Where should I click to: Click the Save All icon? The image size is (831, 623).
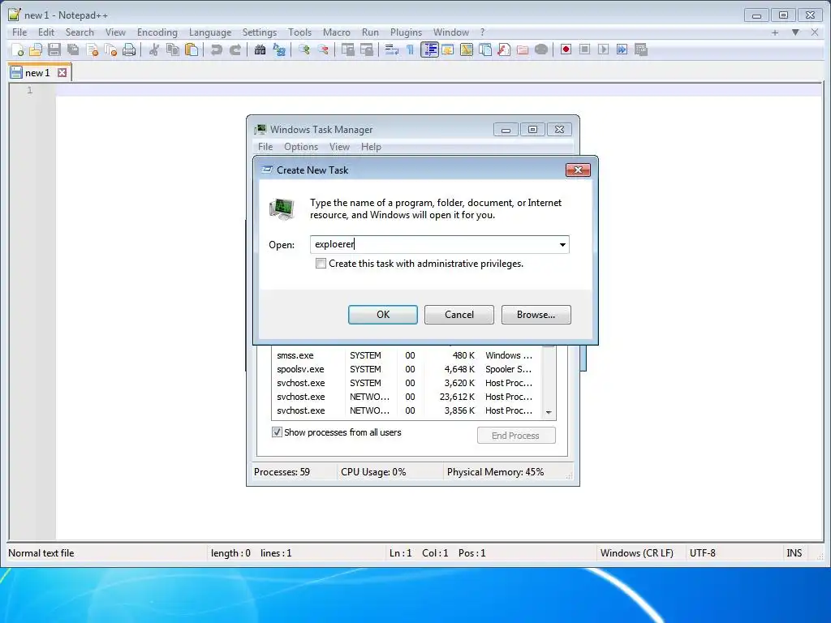coord(73,49)
